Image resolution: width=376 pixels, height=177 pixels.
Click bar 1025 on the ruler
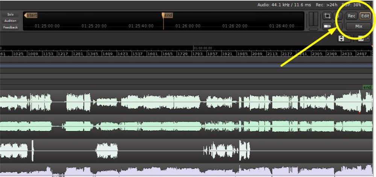[18, 54]
